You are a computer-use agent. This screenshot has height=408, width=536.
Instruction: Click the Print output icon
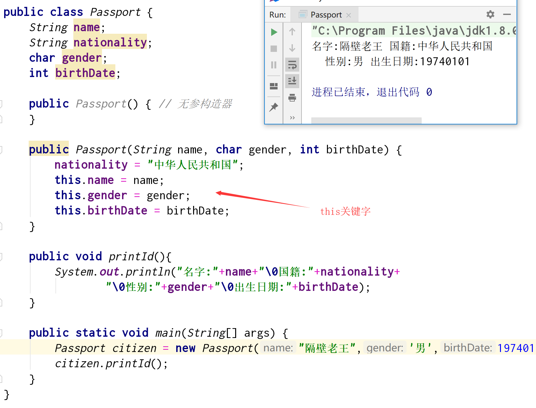point(292,98)
